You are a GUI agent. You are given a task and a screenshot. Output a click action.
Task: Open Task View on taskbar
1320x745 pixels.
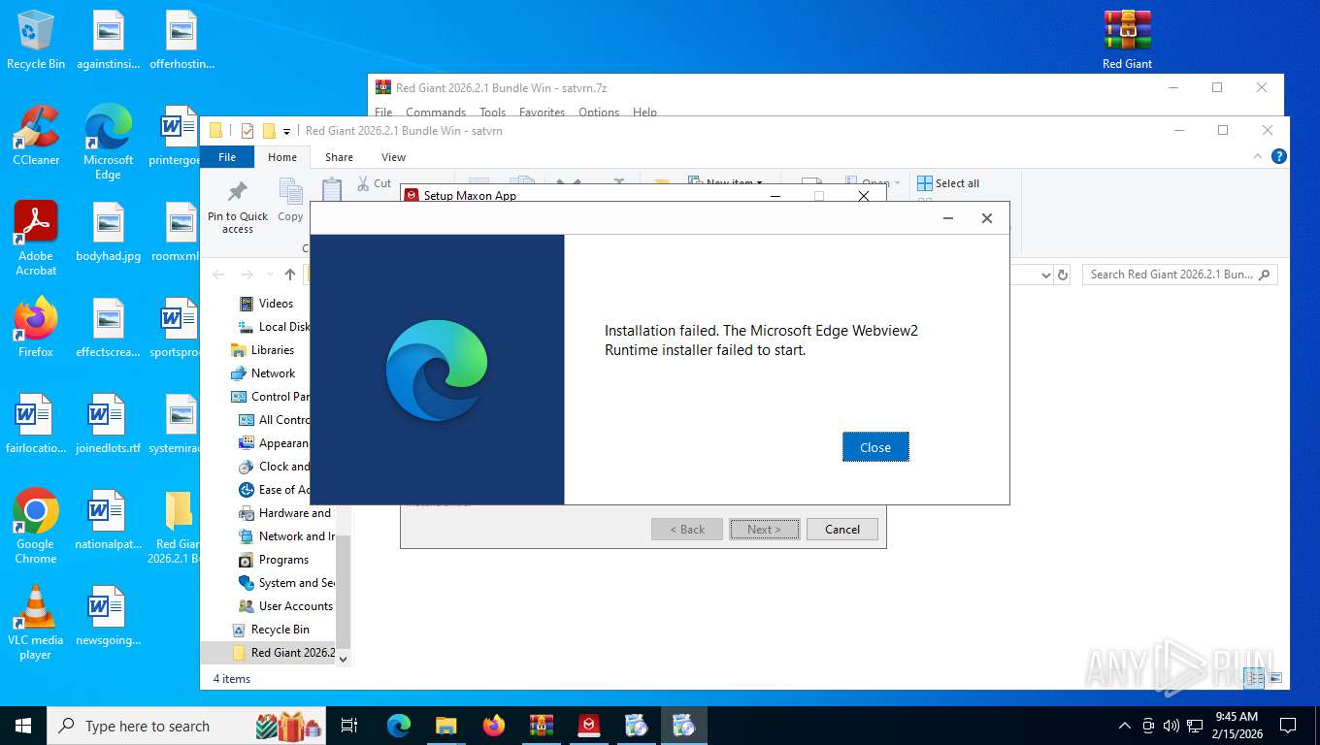[349, 726]
